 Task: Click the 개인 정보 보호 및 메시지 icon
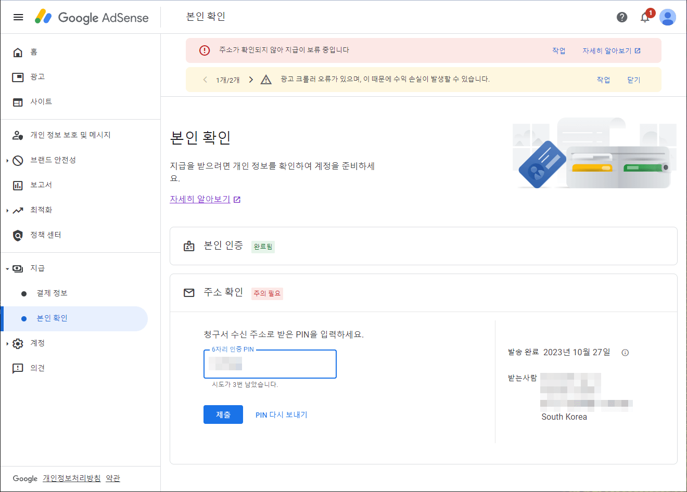(18, 135)
